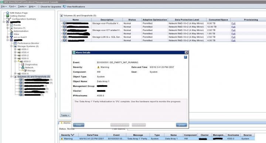Expand the Events tree node
The width and height of the screenshot is (266, 143).
(x=7, y=25)
